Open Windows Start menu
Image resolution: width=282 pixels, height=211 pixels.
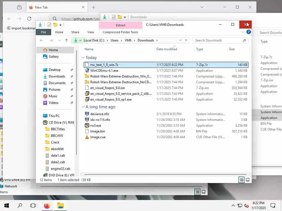tap(7, 206)
